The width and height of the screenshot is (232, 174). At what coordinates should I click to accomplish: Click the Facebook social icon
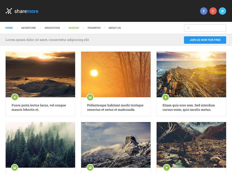click(204, 11)
